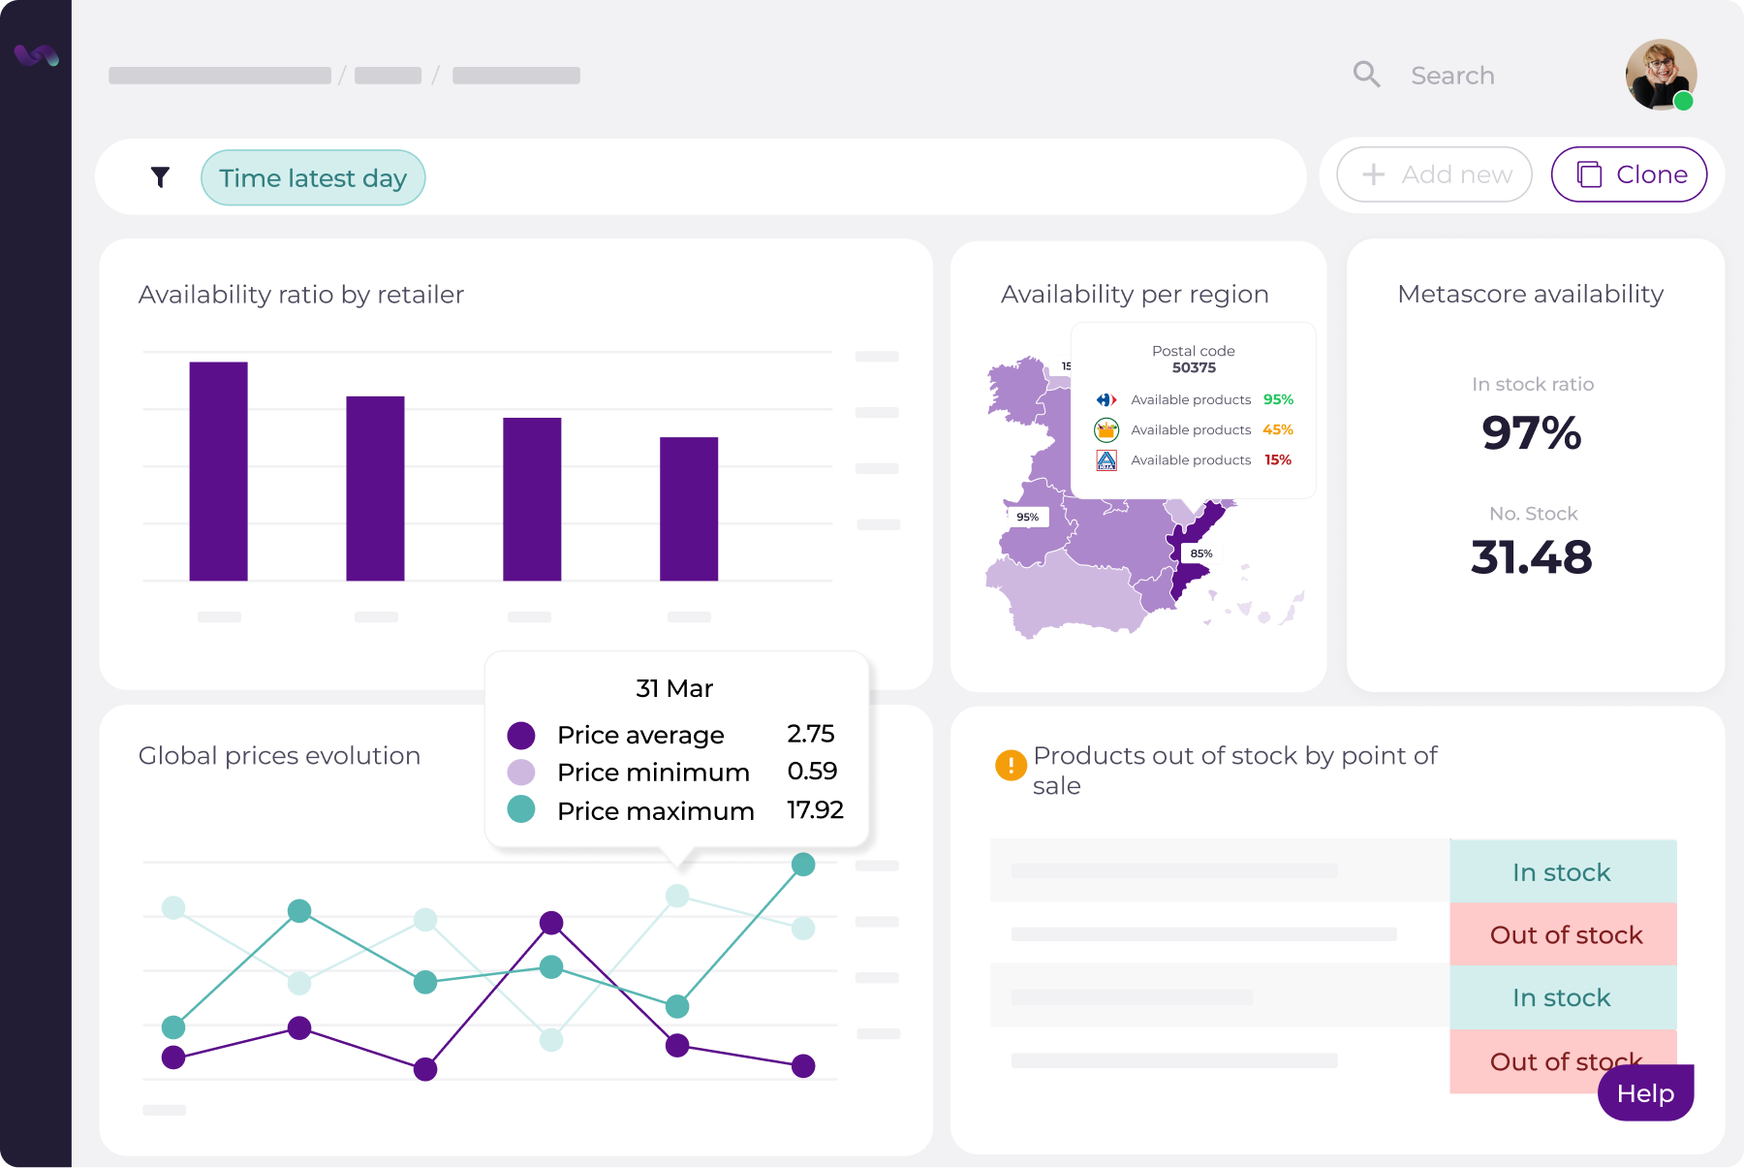Click the Metascore availability title
The width and height of the screenshot is (1744, 1168).
[1531, 295]
